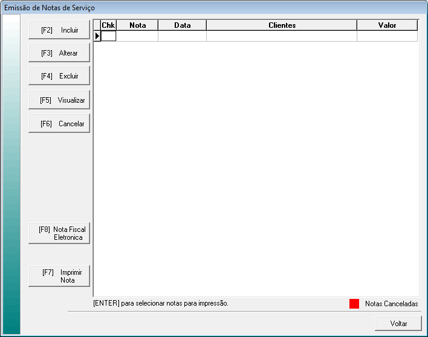Select the Clientes column header
This screenshot has width=428, height=337.
(x=282, y=25)
